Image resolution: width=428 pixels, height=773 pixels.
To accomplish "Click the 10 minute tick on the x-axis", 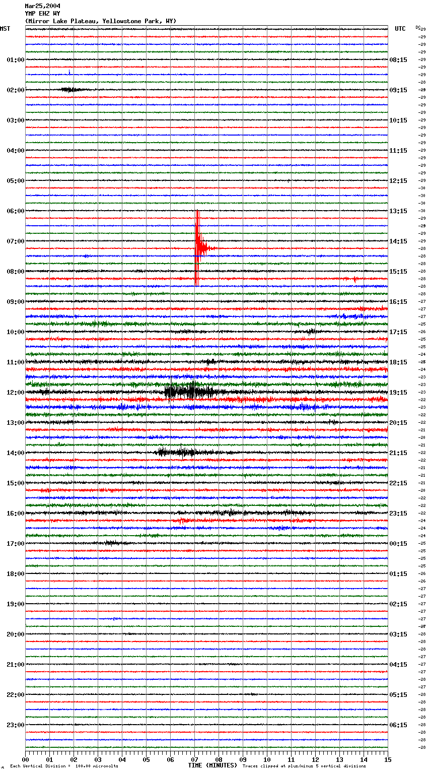I will tap(267, 759).
